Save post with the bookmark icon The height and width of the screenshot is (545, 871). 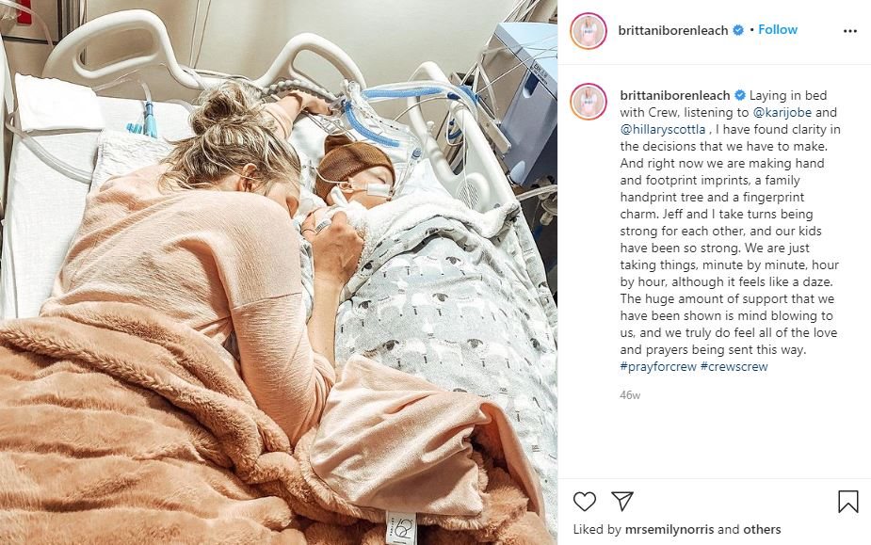point(847,501)
